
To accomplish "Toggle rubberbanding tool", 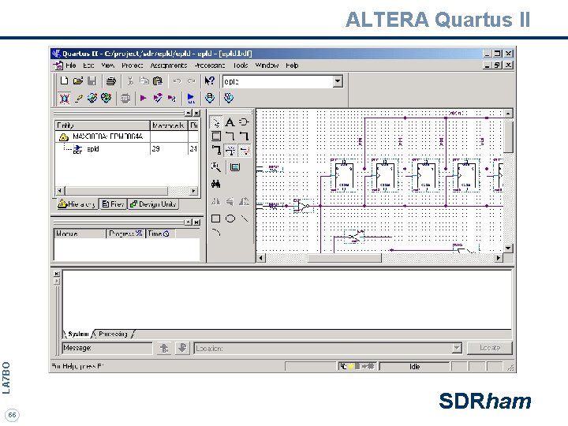I will coord(230,150).
